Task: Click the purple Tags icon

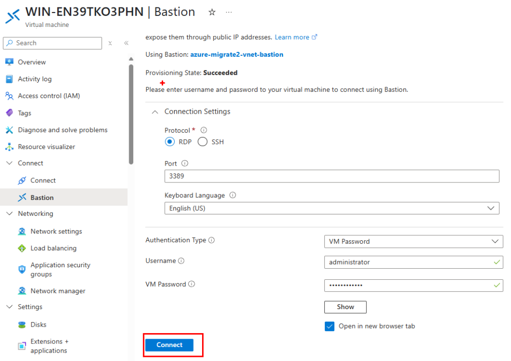Action: 9,113
